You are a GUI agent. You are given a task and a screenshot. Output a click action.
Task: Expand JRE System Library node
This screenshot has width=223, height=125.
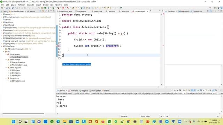pos(4,49)
